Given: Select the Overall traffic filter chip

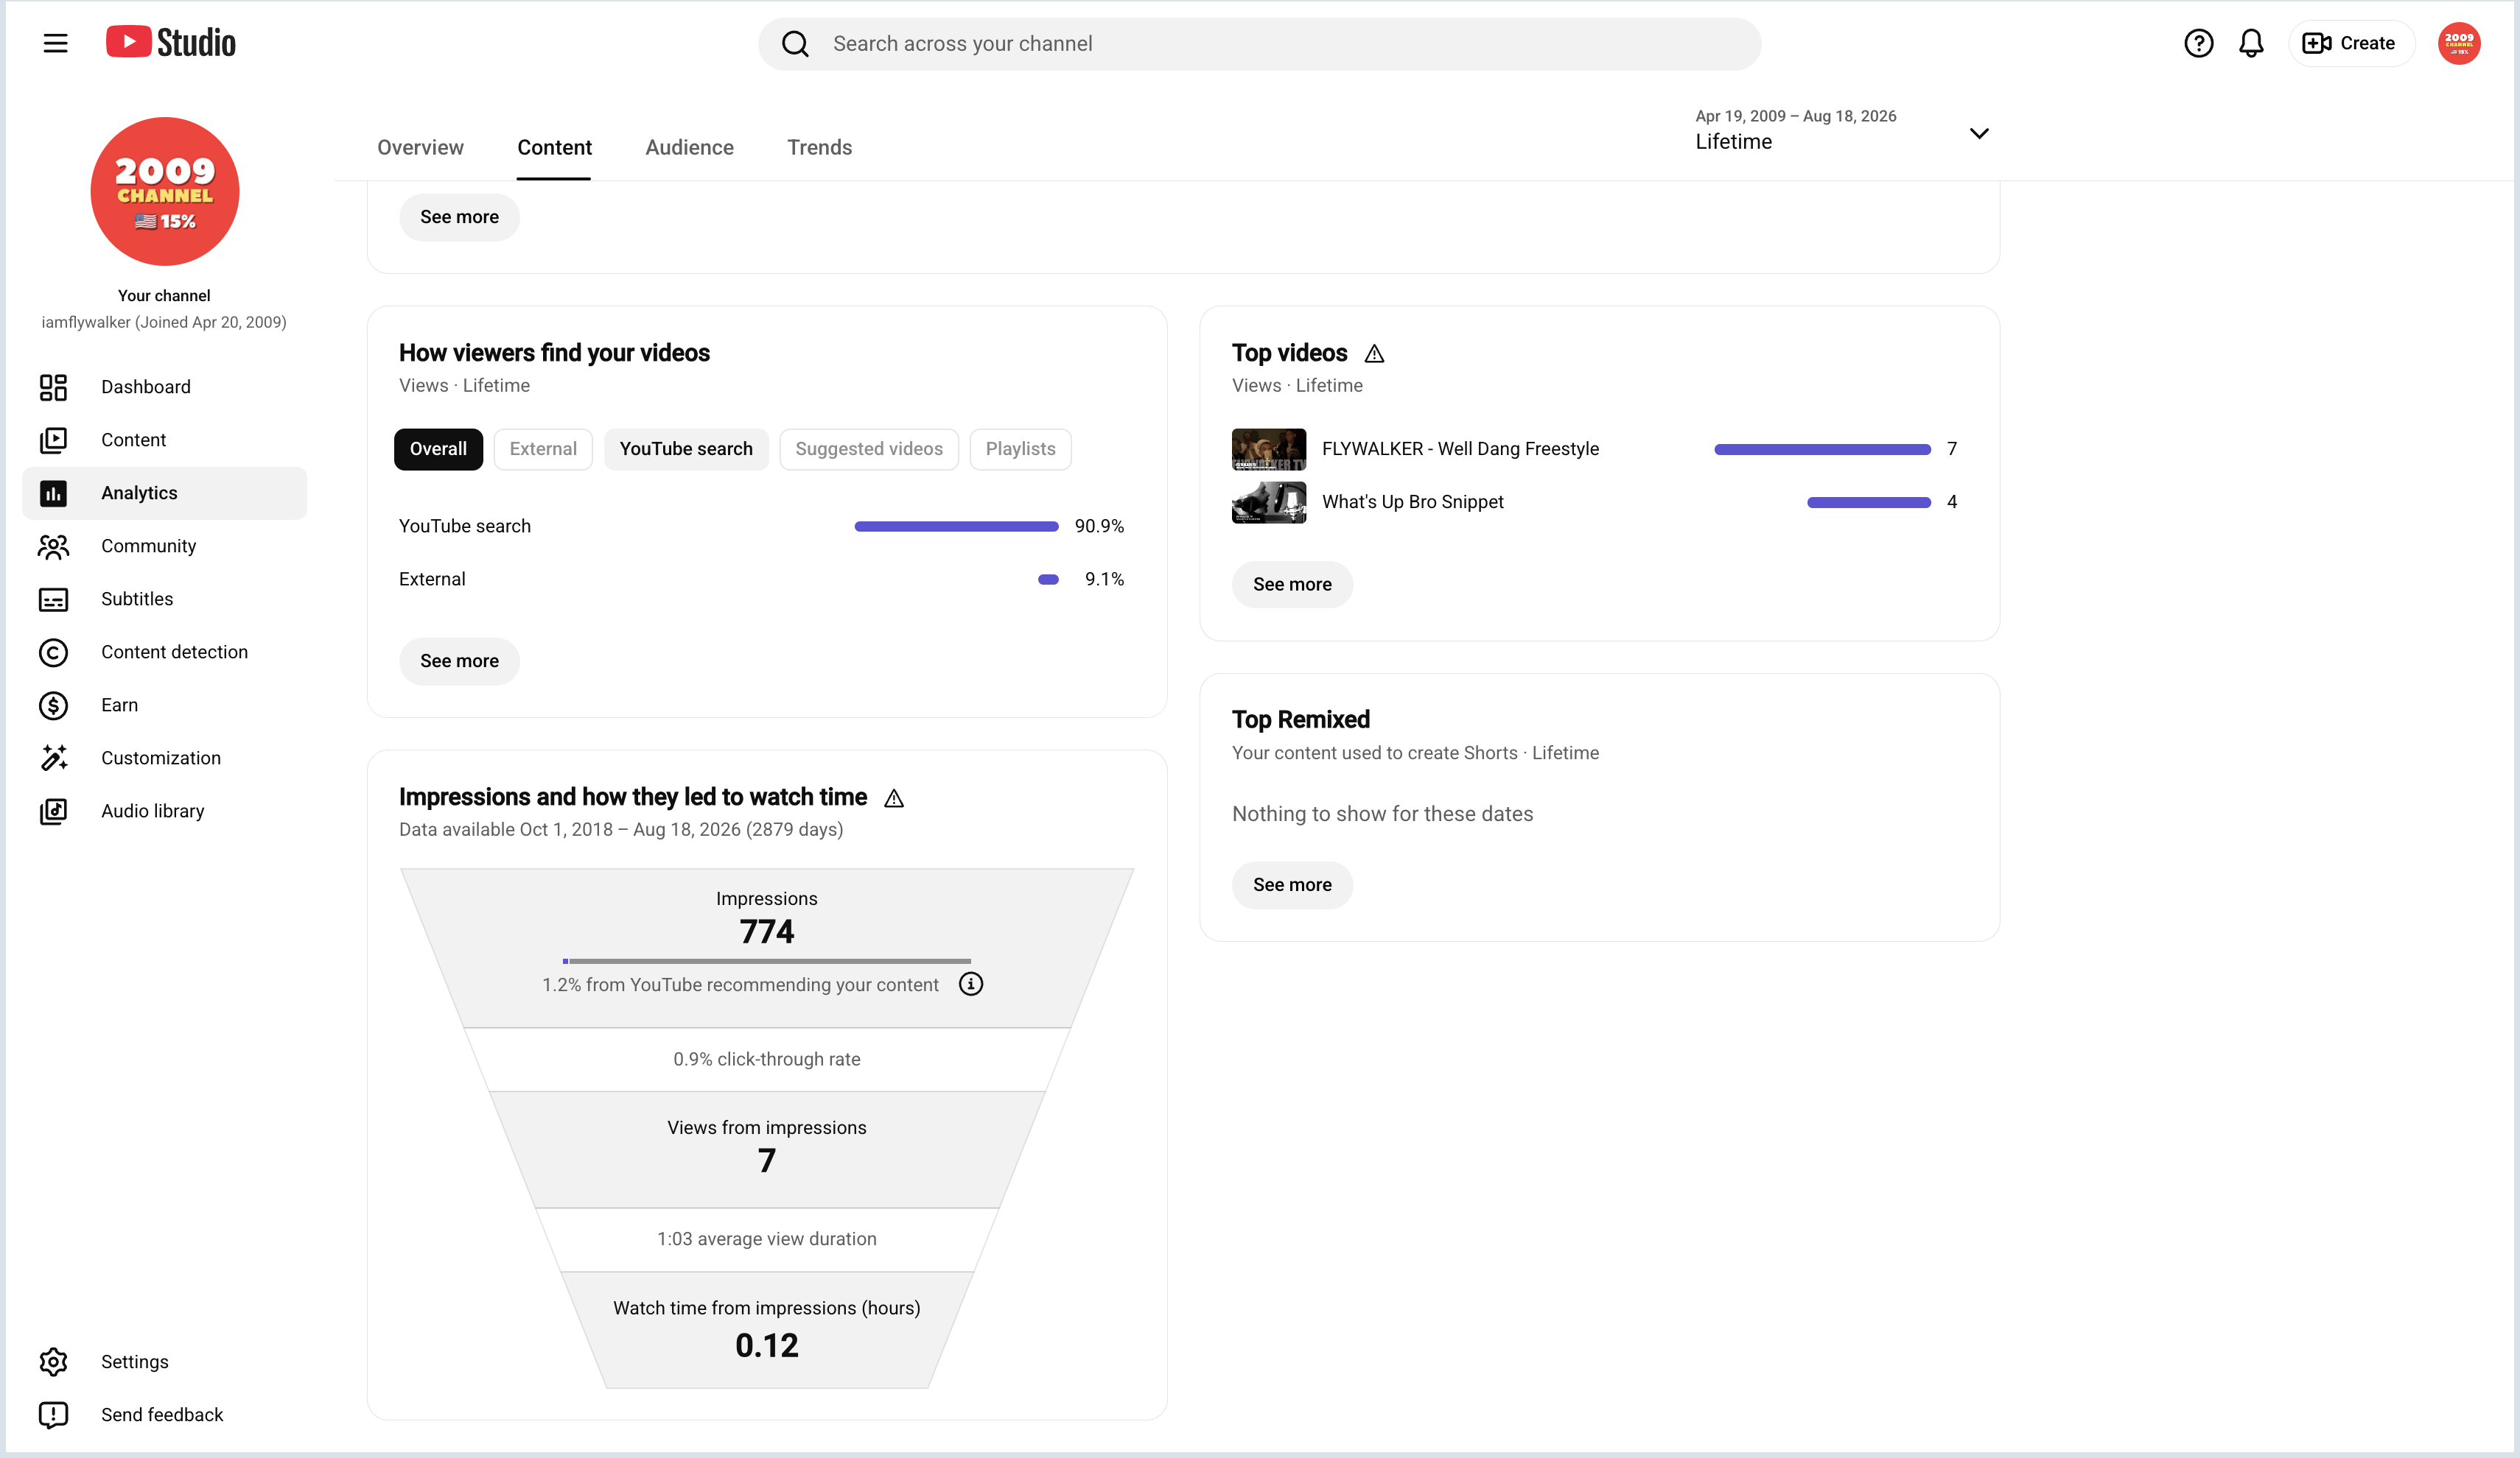Looking at the screenshot, I should coord(438,448).
